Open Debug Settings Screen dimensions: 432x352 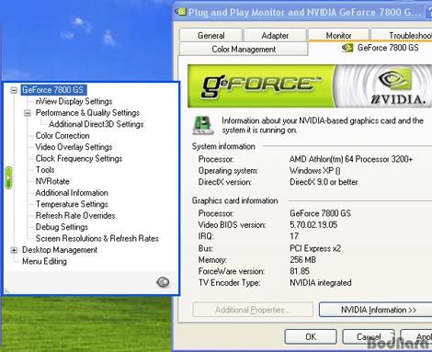click(x=62, y=227)
